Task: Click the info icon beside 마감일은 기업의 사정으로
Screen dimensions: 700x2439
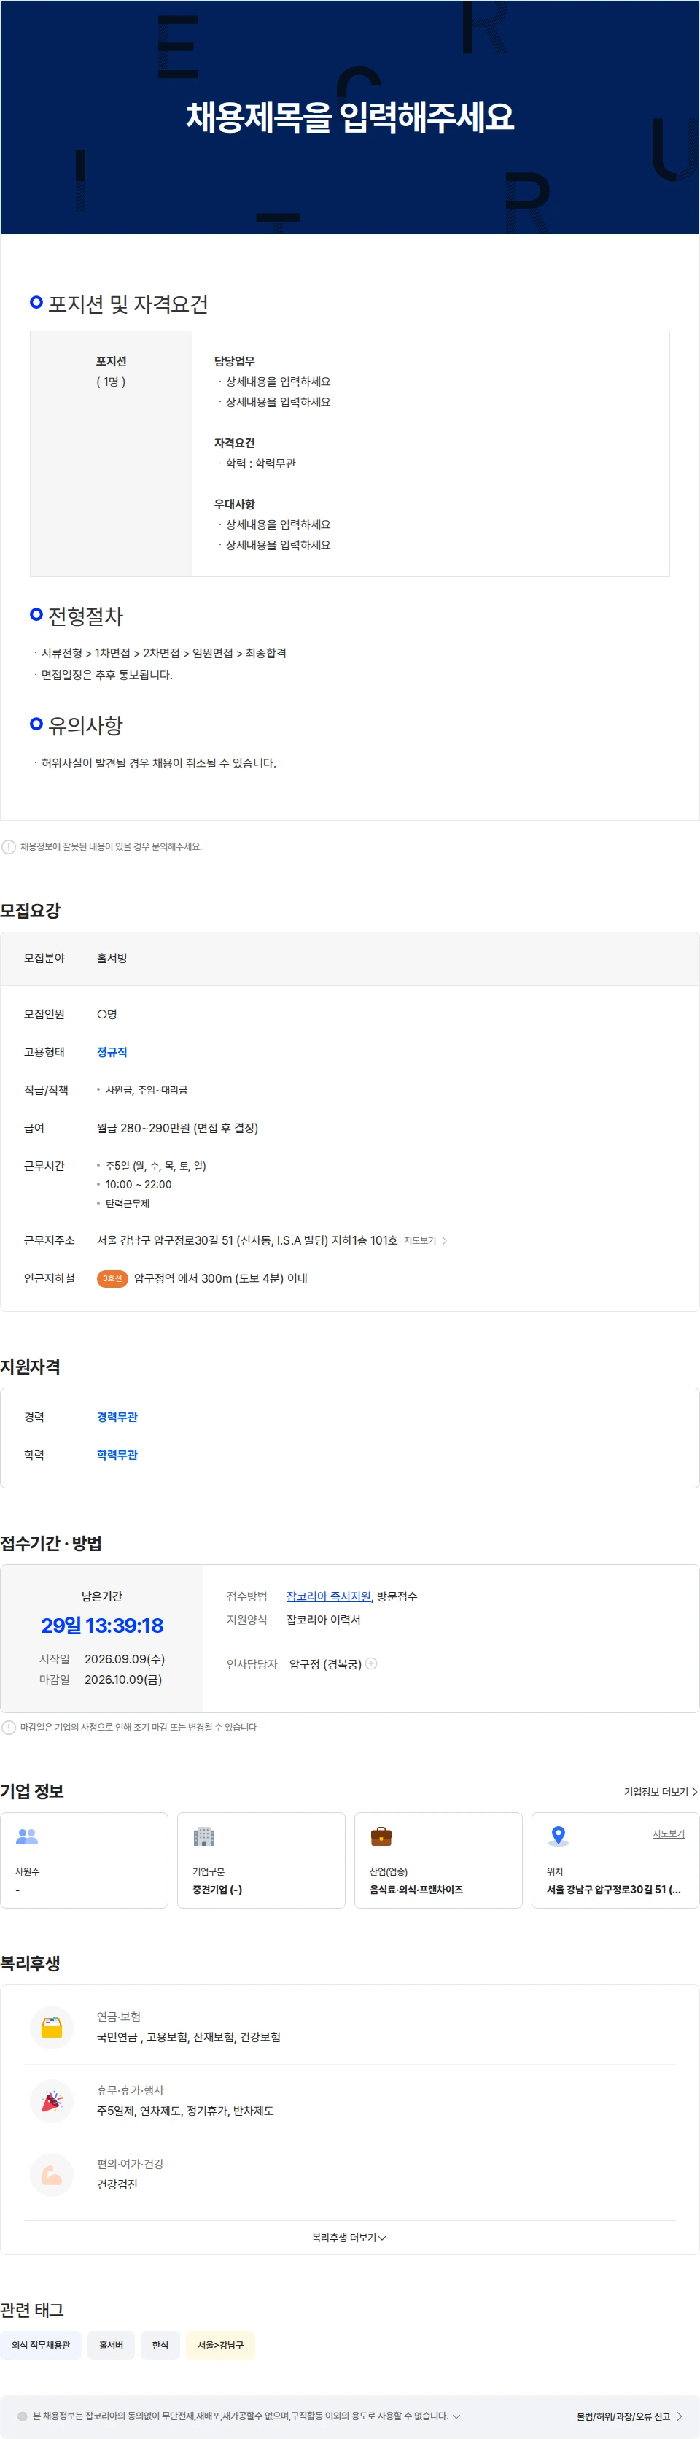Action: click(x=9, y=1727)
